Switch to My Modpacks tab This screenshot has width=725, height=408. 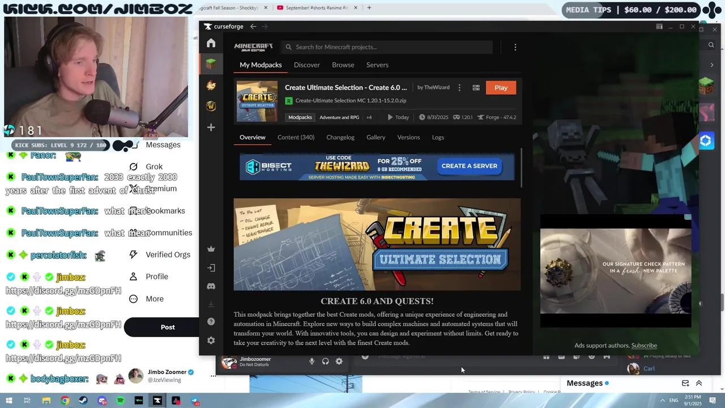(x=261, y=65)
